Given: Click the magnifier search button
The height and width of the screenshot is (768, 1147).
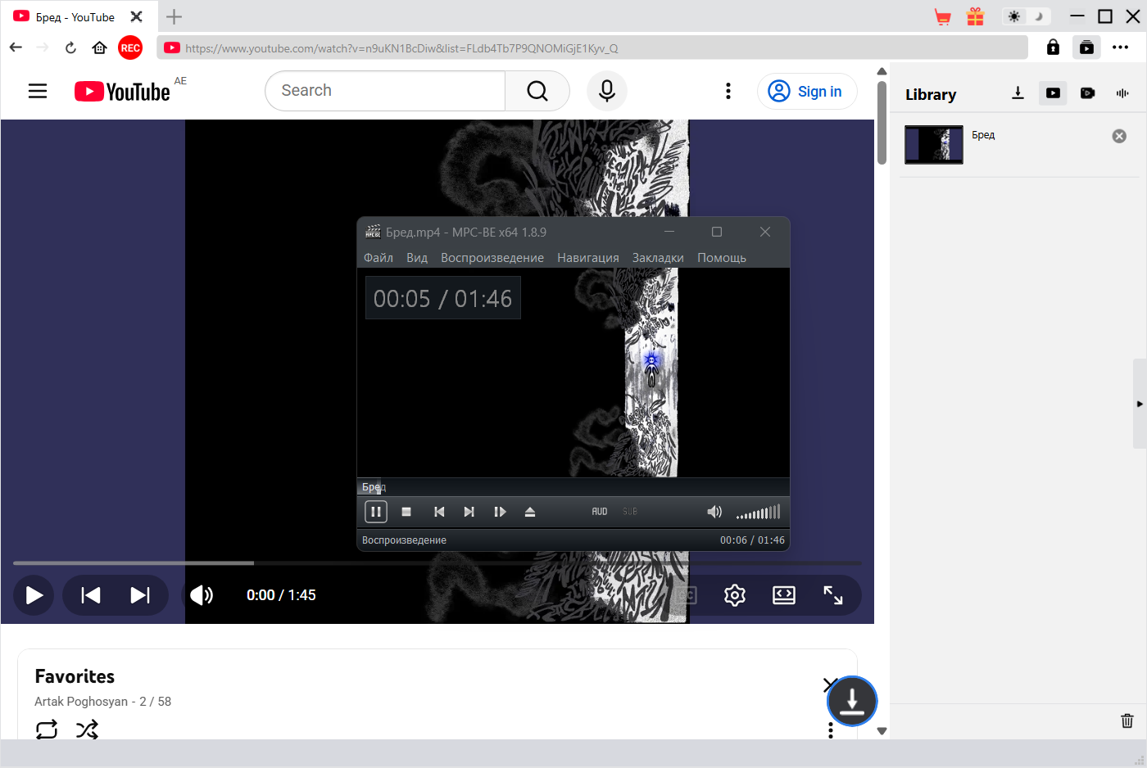Looking at the screenshot, I should (x=537, y=91).
